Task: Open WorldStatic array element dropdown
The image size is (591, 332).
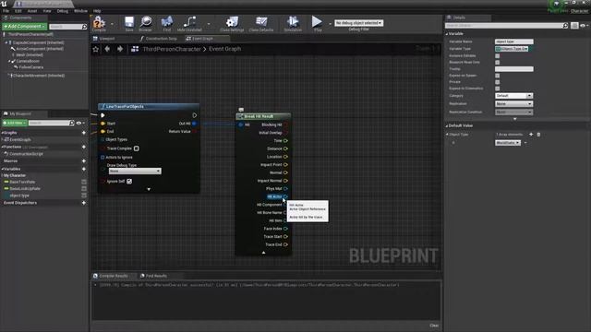Action: click(508, 143)
